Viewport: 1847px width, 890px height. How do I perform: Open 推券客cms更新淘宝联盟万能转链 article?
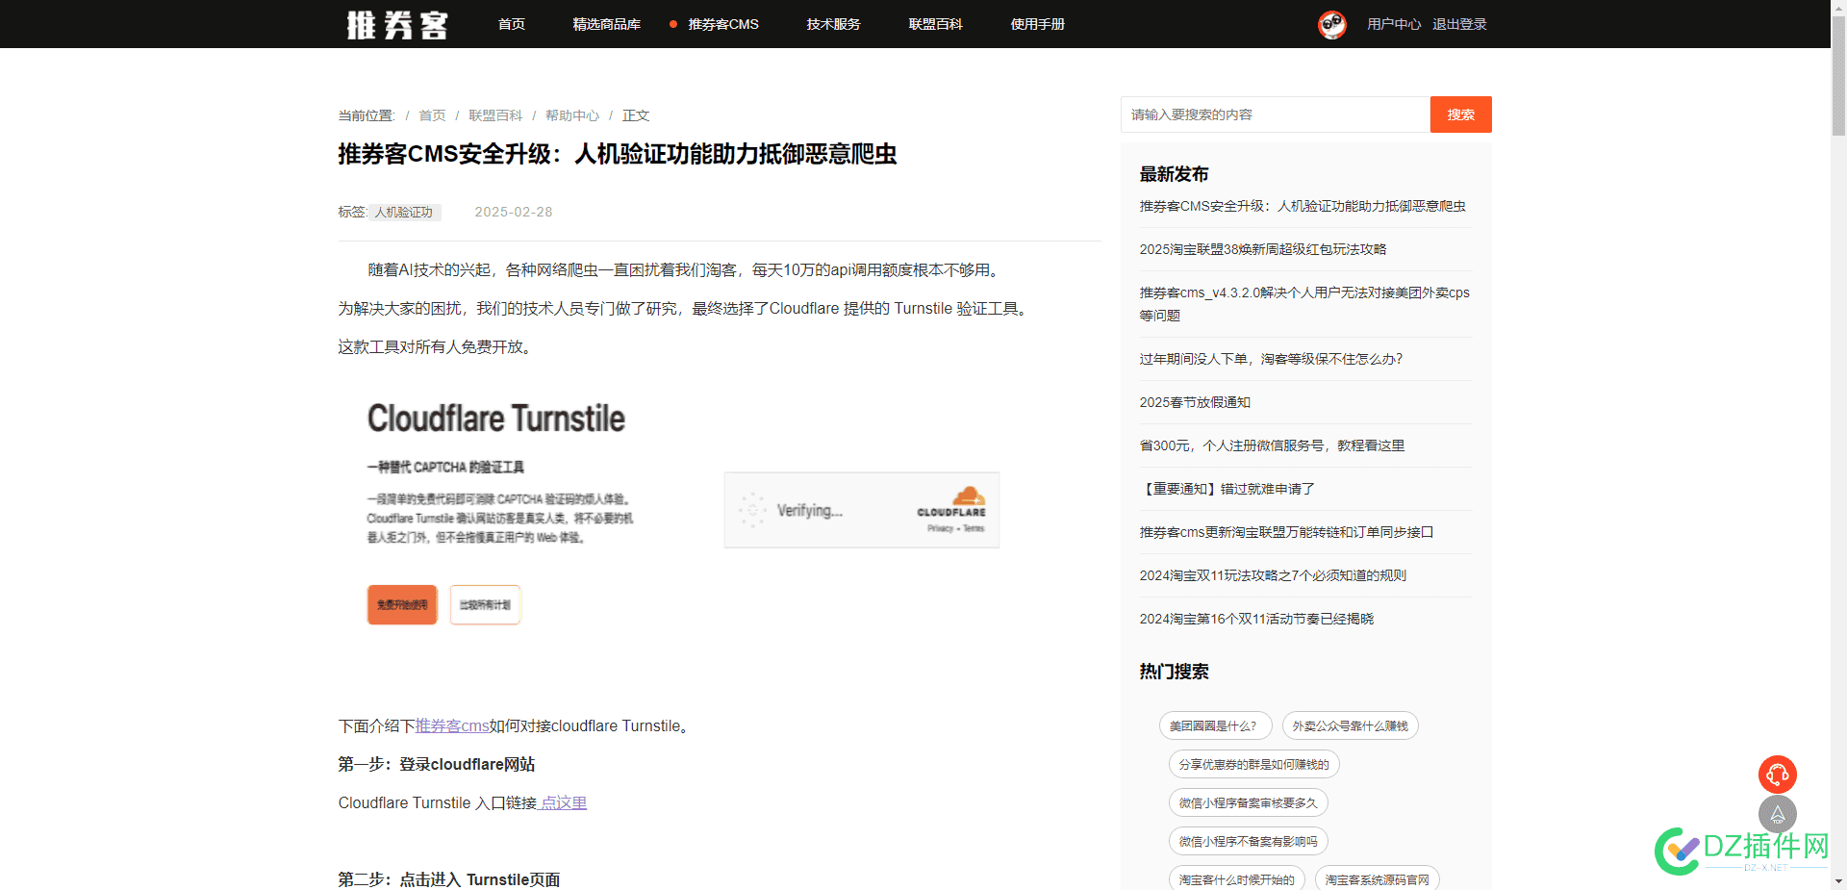[1286, 532]
